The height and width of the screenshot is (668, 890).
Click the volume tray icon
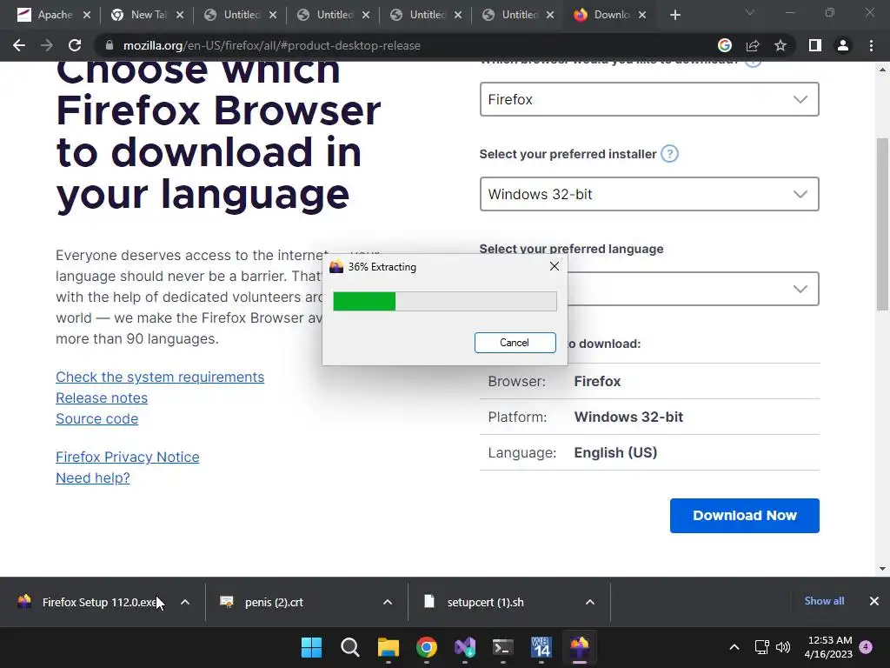783,647
